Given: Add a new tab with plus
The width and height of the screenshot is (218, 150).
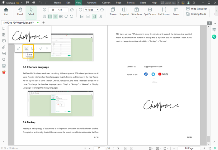Looking at the screenshot, I should 44,22.
